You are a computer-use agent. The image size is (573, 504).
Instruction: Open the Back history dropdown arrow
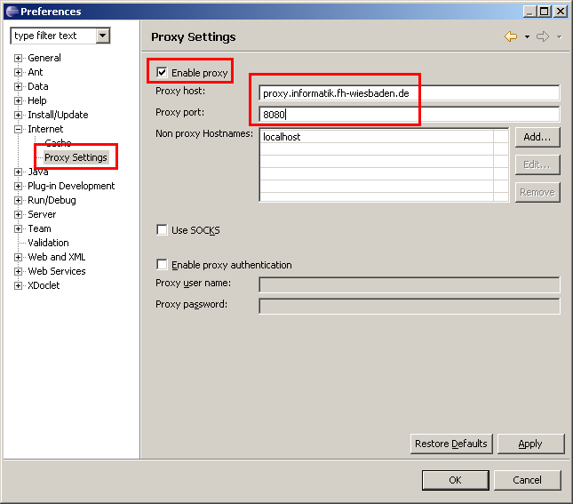click(x=527, y=37)
